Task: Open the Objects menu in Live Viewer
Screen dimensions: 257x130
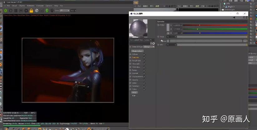Action: pyautogui.click(x=22, y=6)
